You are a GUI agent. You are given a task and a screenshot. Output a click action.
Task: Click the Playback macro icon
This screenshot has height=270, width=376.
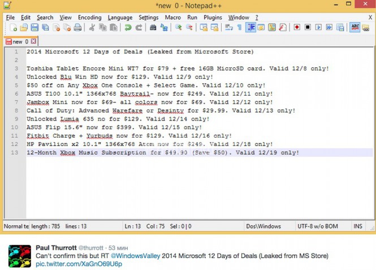[x=318, y=27]
